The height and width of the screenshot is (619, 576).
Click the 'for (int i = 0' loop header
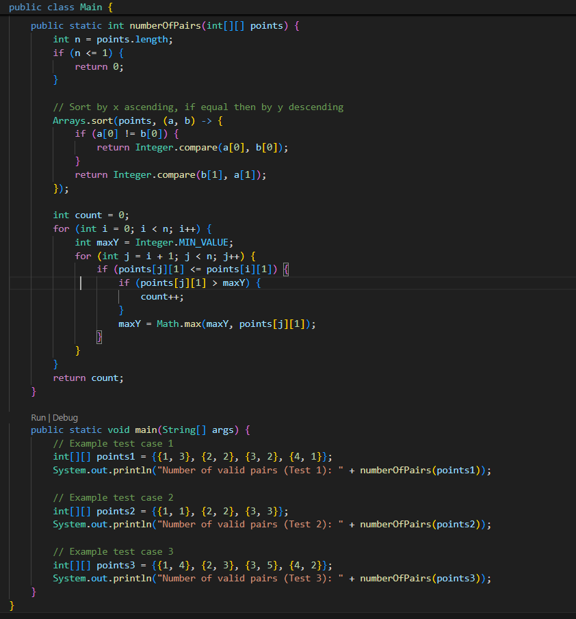[x=132, y=229]
